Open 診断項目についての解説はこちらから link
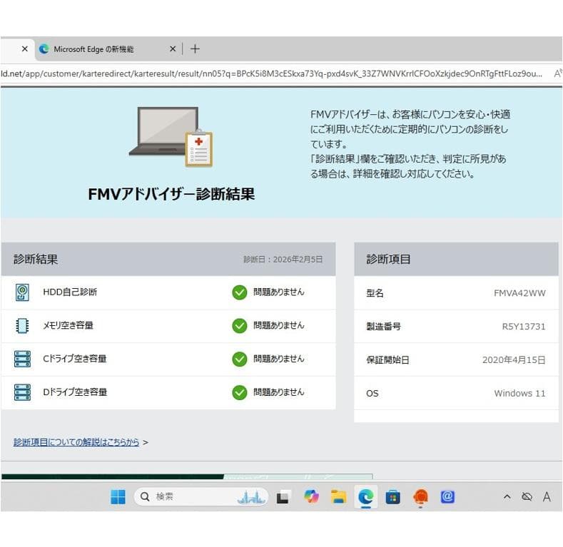The width and height of the screenshot is (563, 547). (76, 442)
